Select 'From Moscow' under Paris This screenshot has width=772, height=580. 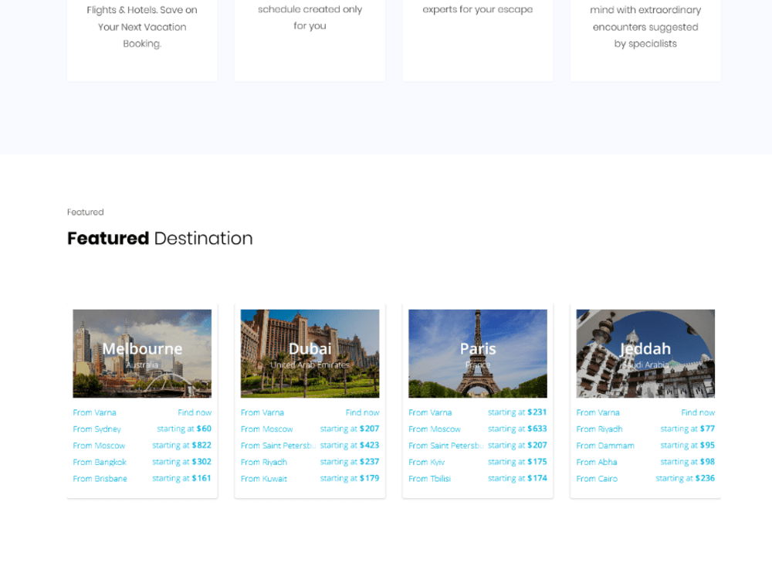435,429
